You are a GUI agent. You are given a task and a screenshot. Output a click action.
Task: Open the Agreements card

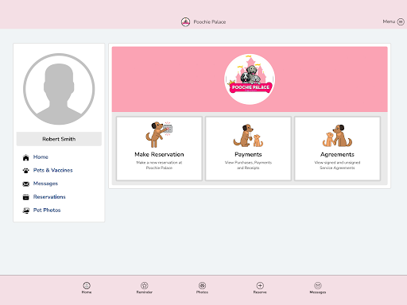pyautogui.click(x=337, y=149)
